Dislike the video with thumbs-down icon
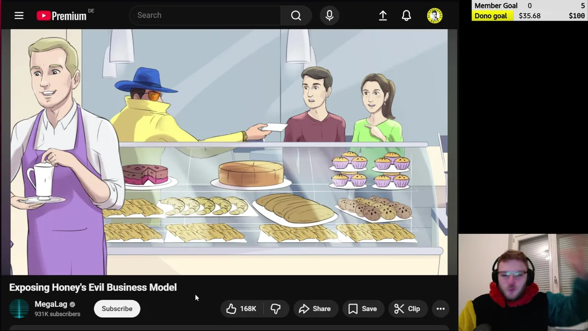588x331 pixels. 276,309
